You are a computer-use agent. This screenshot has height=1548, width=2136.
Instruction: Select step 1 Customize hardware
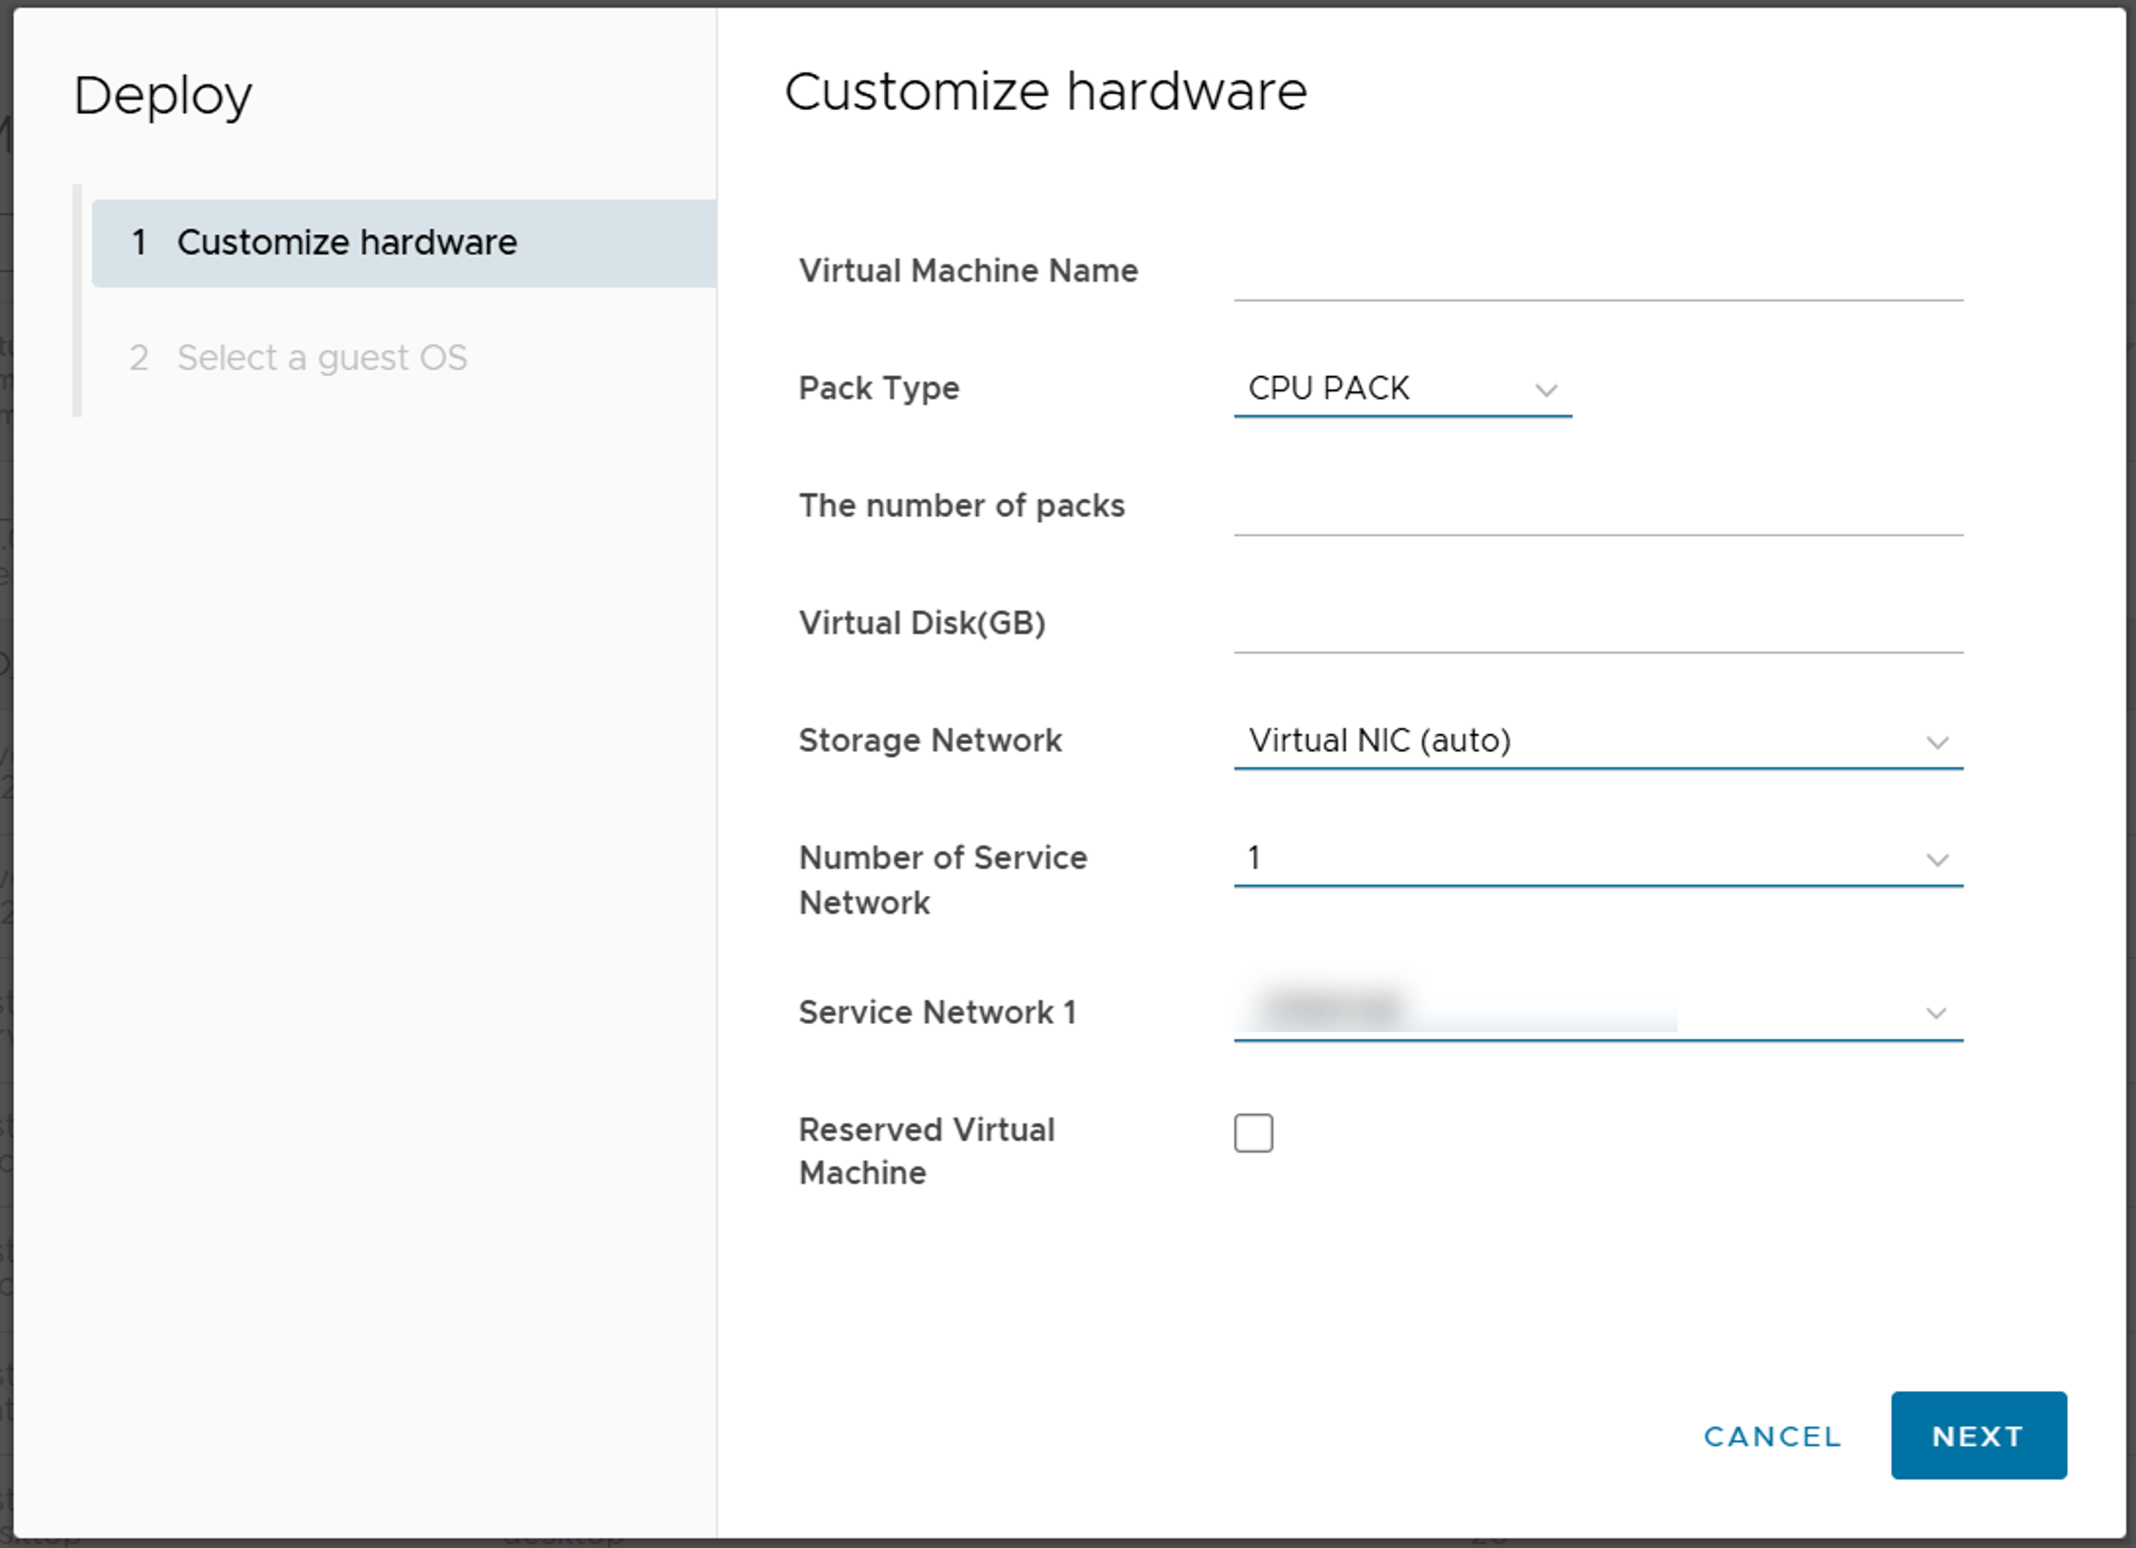pos(346,243)
